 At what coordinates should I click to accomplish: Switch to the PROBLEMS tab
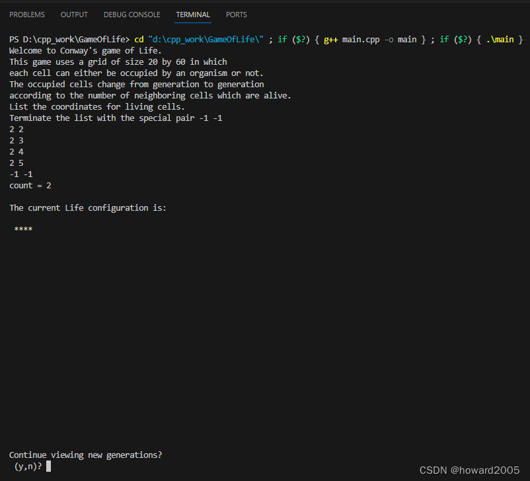tap(27, 15)
